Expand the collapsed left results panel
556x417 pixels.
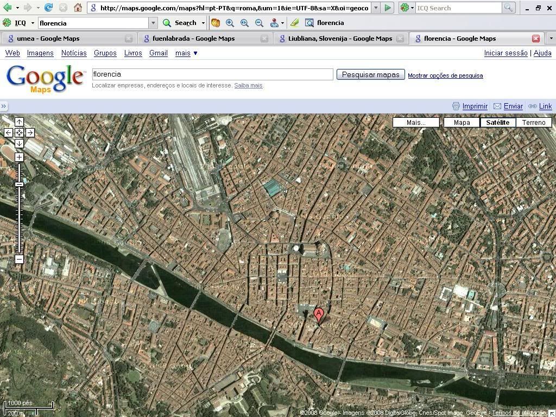click(x=4, y=106)
